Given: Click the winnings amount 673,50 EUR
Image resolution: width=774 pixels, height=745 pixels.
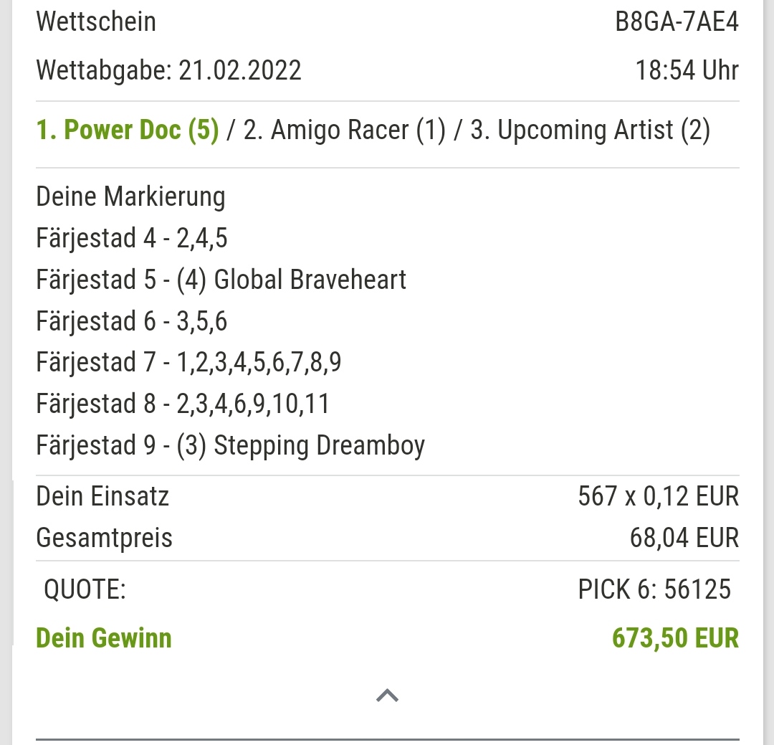Looking at the screenshot, I should coord(675,637).
